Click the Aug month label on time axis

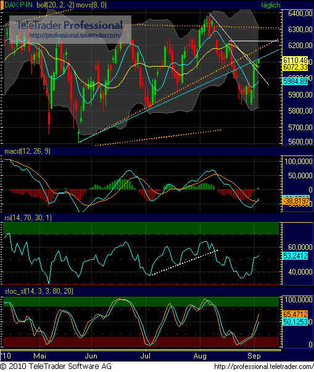tap(200, 356)
